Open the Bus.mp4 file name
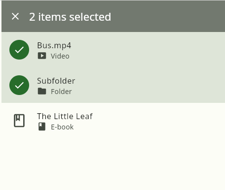This screenshot has height=190, width=225. click(x=54, y=45)
